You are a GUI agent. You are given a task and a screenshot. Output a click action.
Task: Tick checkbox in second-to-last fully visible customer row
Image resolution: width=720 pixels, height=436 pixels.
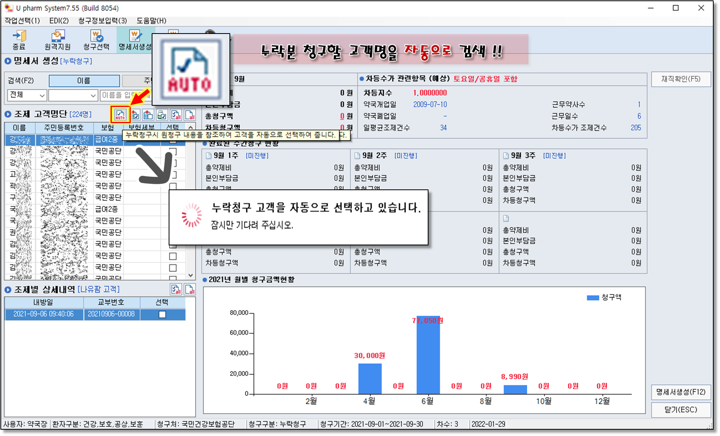pyautogui.click(x=173, y=256)
